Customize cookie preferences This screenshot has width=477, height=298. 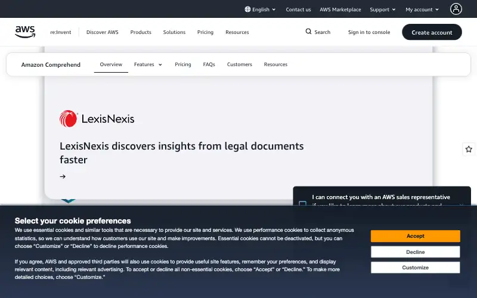point(415,268)
